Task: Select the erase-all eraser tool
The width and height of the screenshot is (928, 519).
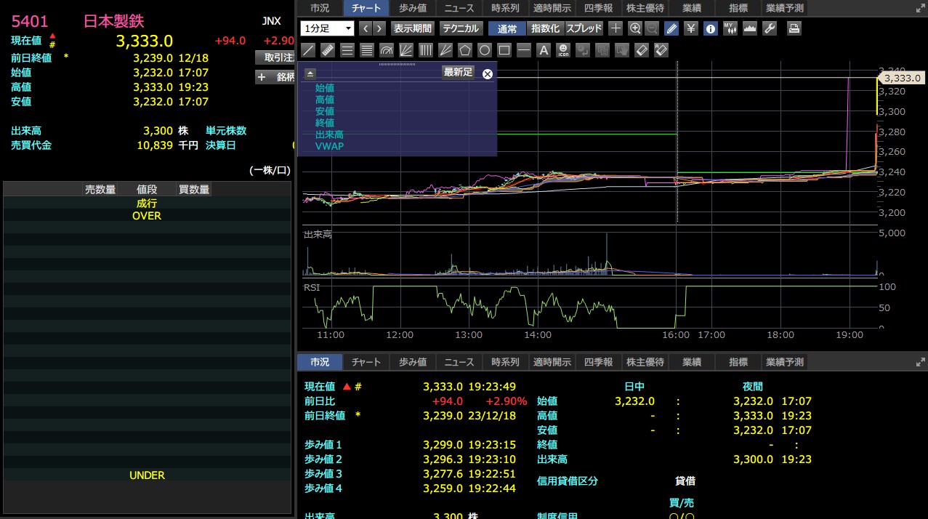Action: tap(661, 50)
